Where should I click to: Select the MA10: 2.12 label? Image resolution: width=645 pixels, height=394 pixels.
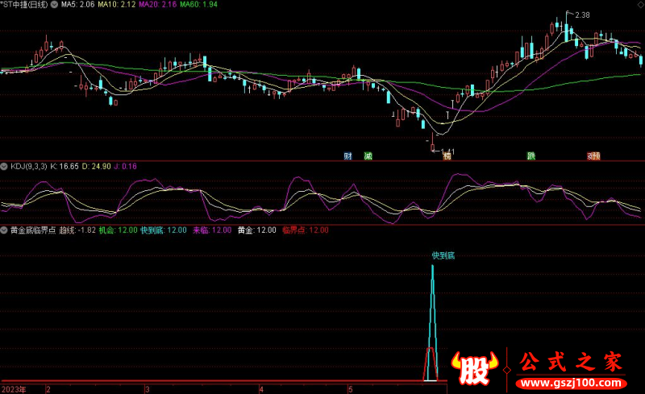[116, 5]
